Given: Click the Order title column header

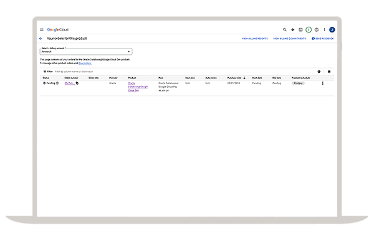Looking at the screenshot, I should [93, 78].
